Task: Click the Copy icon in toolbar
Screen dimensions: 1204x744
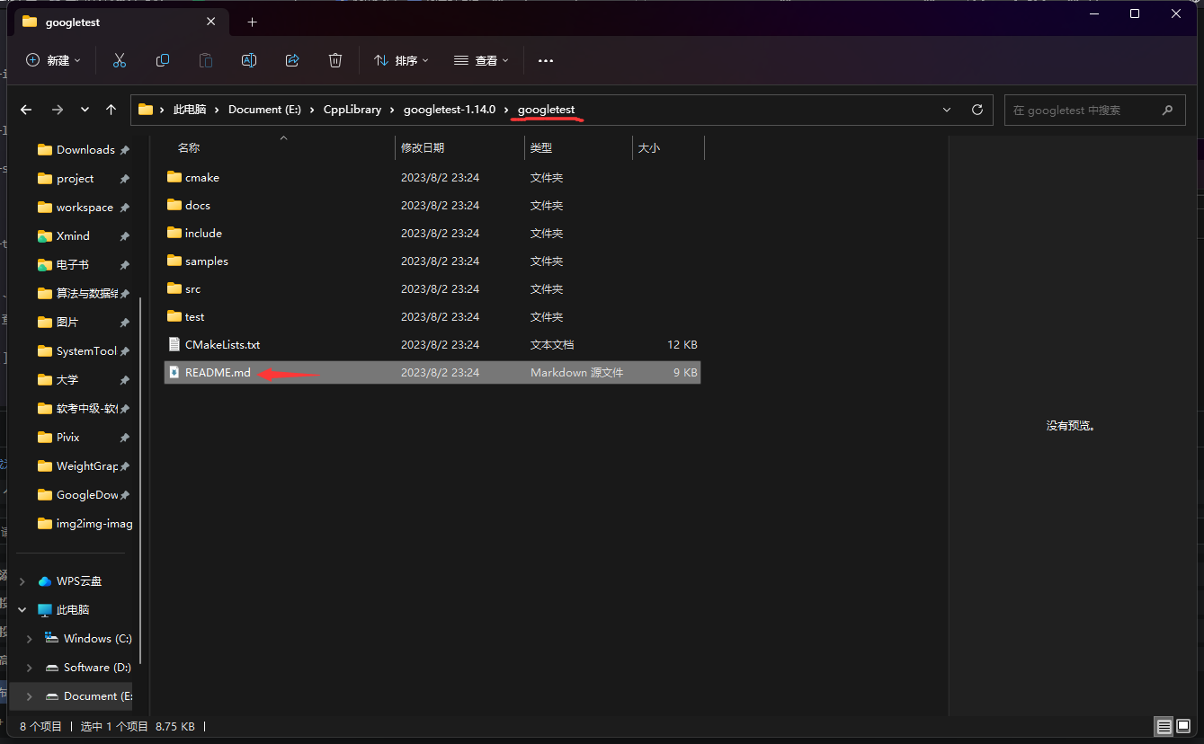Action: click(163, 60)
